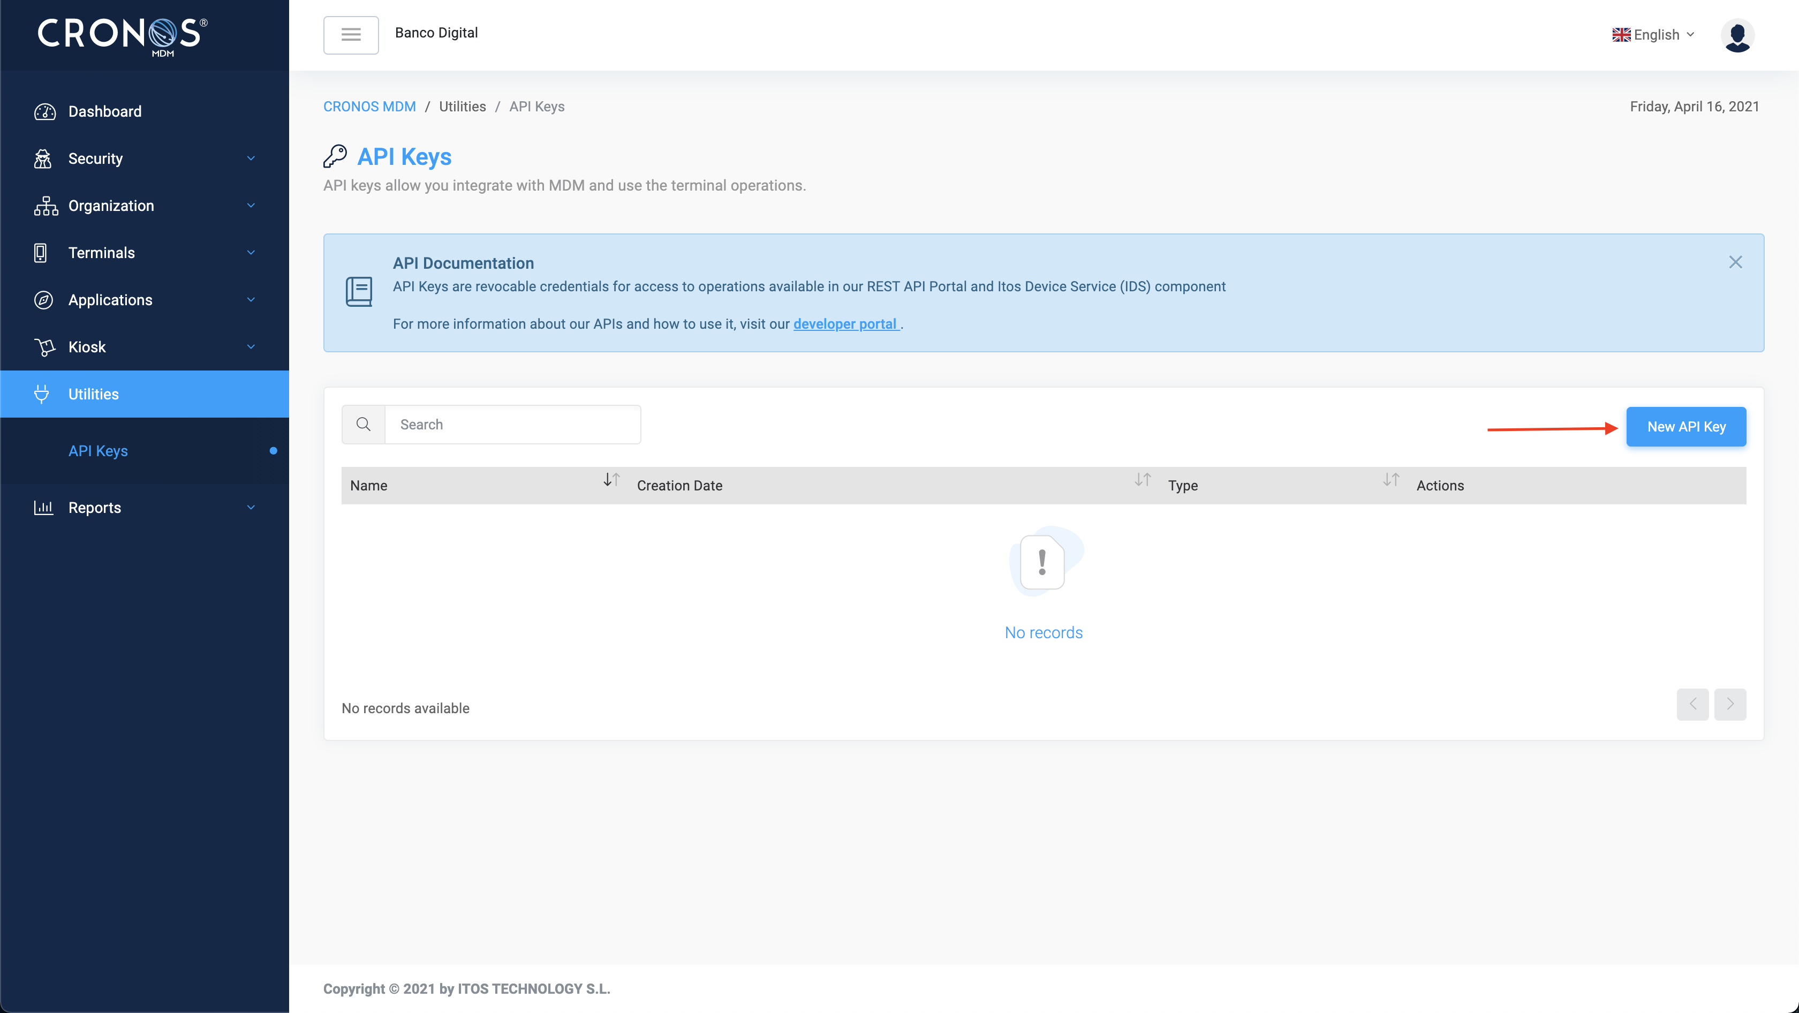Viewport: 1799px width, 1013px height.
Task: Click the Dashboard gauge icon
Action: tap(44, 112)
